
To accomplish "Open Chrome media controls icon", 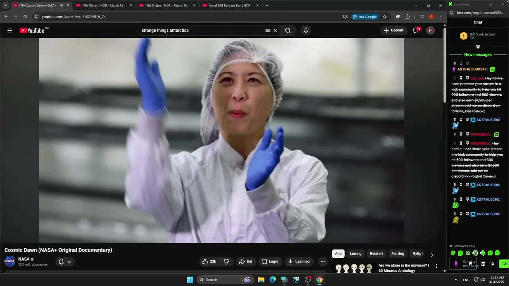I will coord(422,17).
